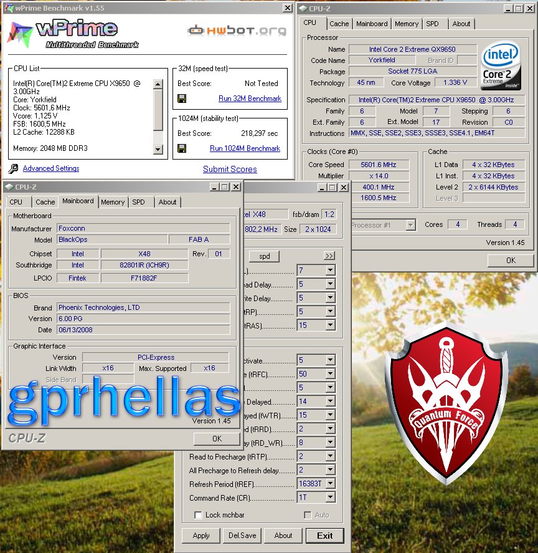Switch to Cache tab in the Mainboard window
This screenshot has width=538, height=553.
(45, 202)
